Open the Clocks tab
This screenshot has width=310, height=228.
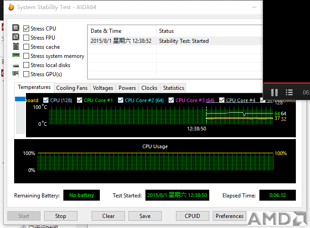pos(149,88)
